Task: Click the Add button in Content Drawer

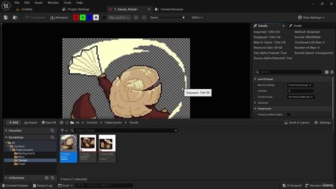Action: tap(13, 122)
